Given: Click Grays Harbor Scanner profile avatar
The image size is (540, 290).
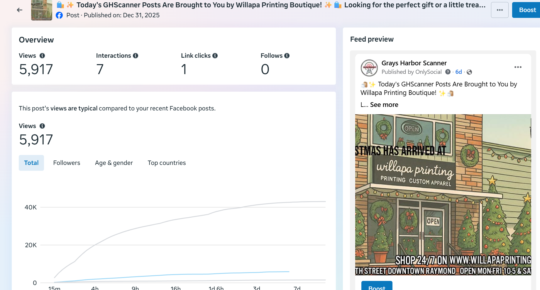Looking at the screenshot, I should tap(369, 68).
